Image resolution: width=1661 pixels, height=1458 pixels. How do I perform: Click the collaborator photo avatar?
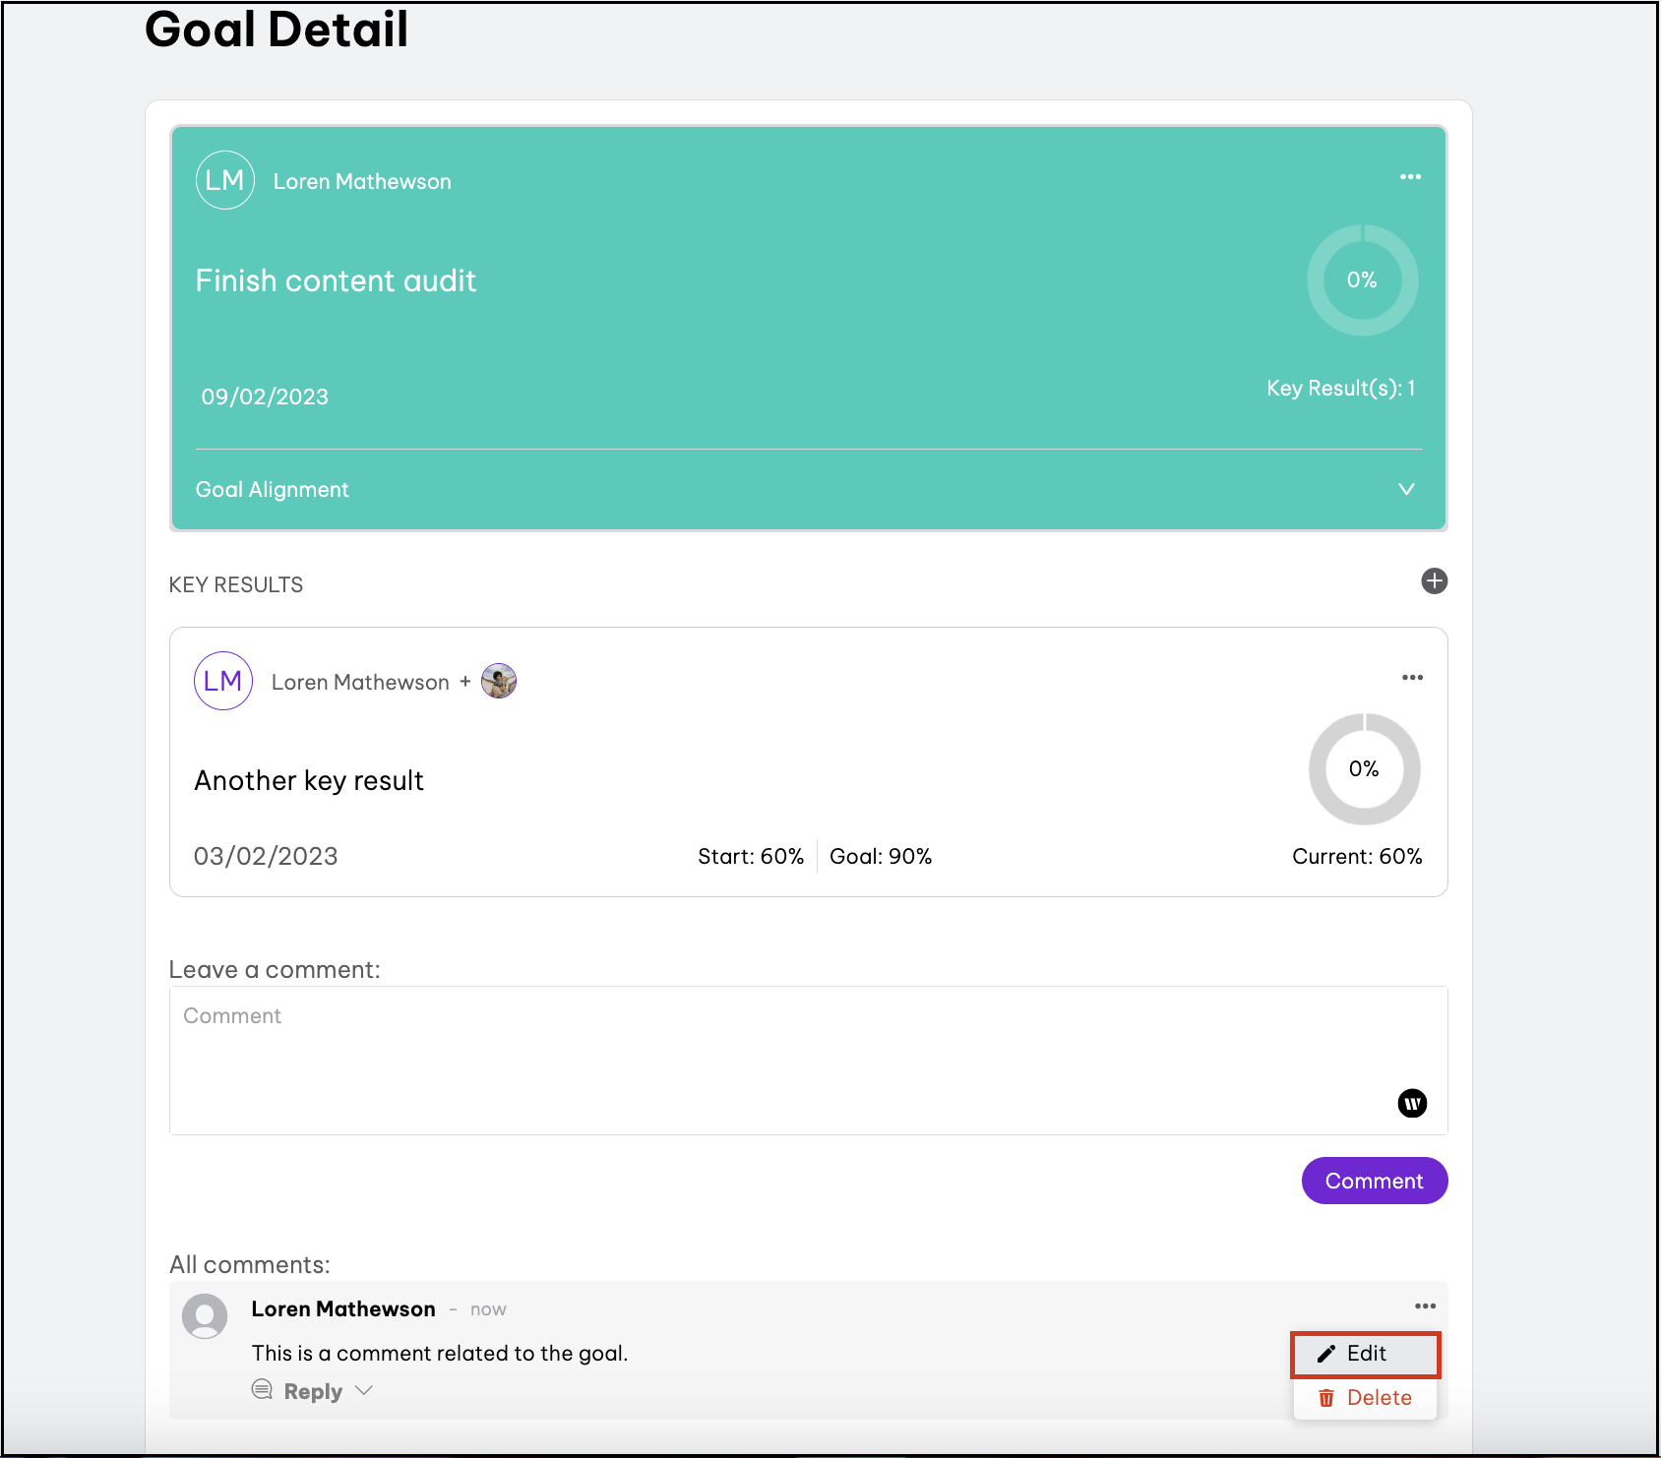point(499,681)
